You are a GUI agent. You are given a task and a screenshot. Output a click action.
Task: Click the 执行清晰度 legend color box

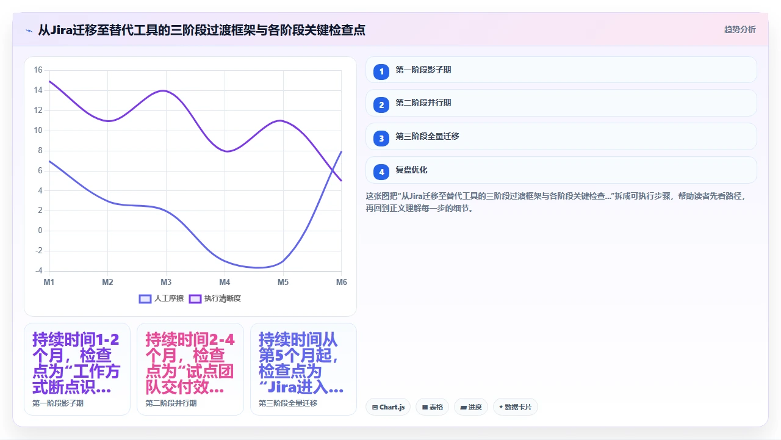click(x=195, y=298)
